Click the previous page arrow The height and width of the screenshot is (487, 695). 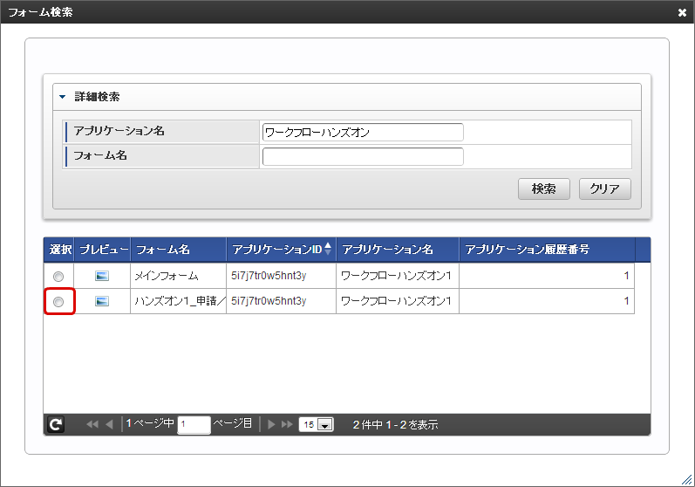(109, 424)
